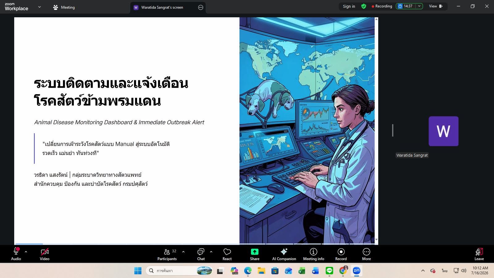Screen dimensions: 494x278
Task: Switch the ไทย input language indicator
Action: pos(445,271)
